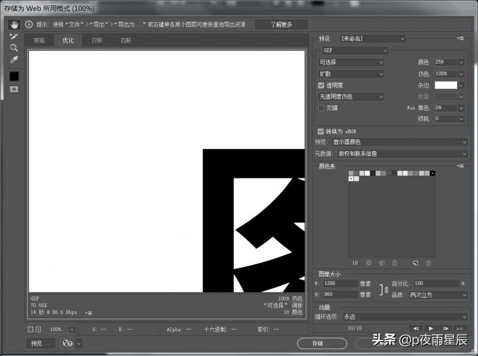Select the Eyedropper tool
Viewport: 478px width, 356px height.
[14, 60]
